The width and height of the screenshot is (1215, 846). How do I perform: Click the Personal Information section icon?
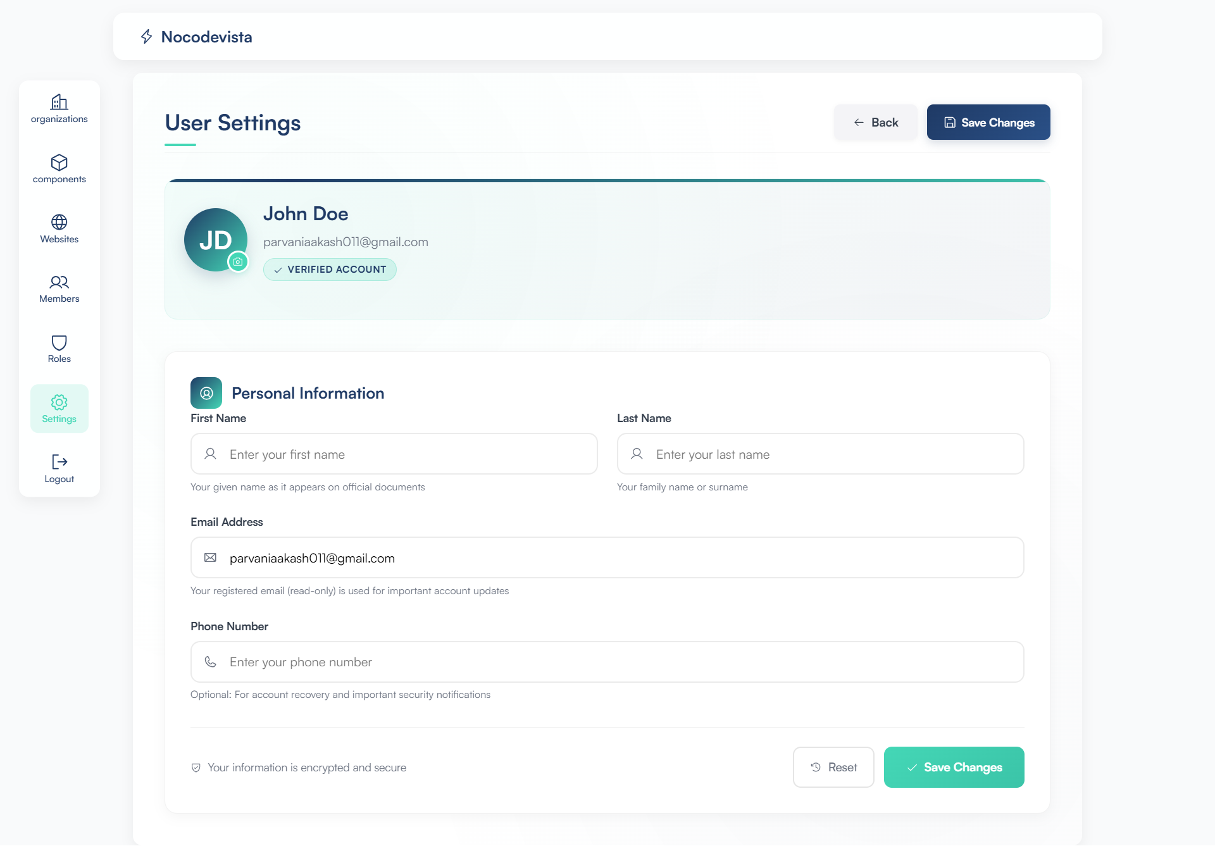click(x=206, y=393)
